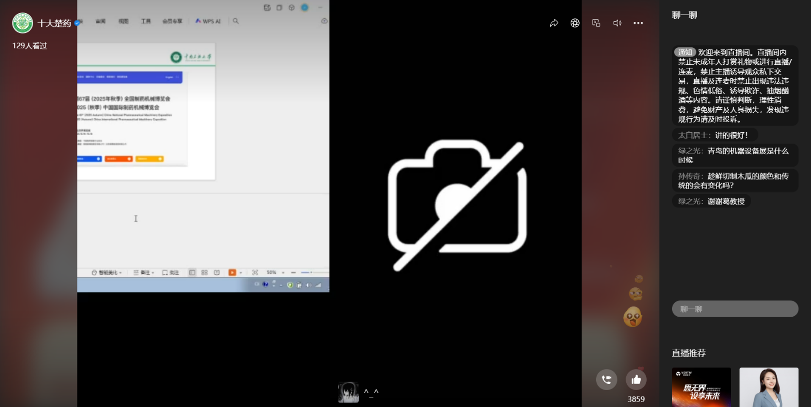Open the 十大楚药 channel avatar
Image resolution: width=811 pixels, height=407 pixels.
click(x=22, y=23)
